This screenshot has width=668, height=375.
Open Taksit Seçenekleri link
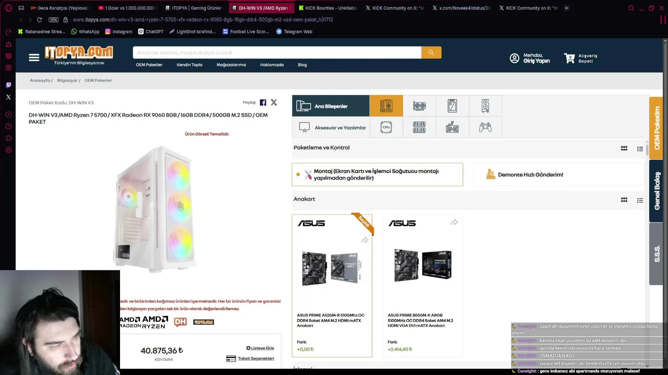[x=250, y=358]
